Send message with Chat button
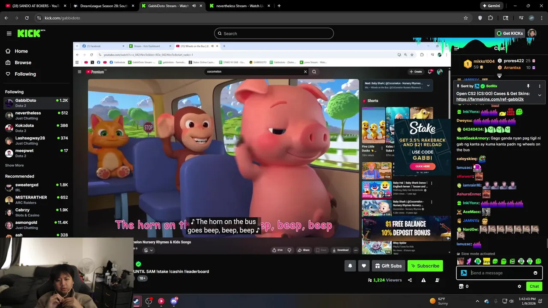This screenshot has height=308, width=548. (534, 287)
